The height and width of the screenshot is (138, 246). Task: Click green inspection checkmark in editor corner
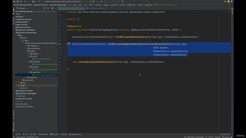click(229, 12)
